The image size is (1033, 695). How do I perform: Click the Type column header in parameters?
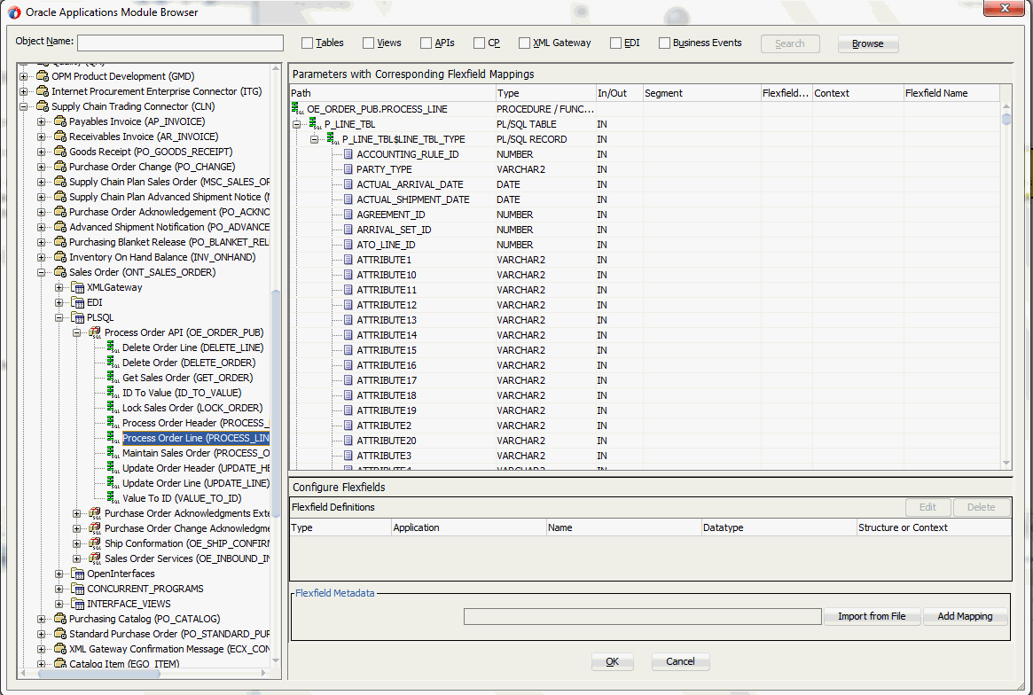tap(545, 93)
